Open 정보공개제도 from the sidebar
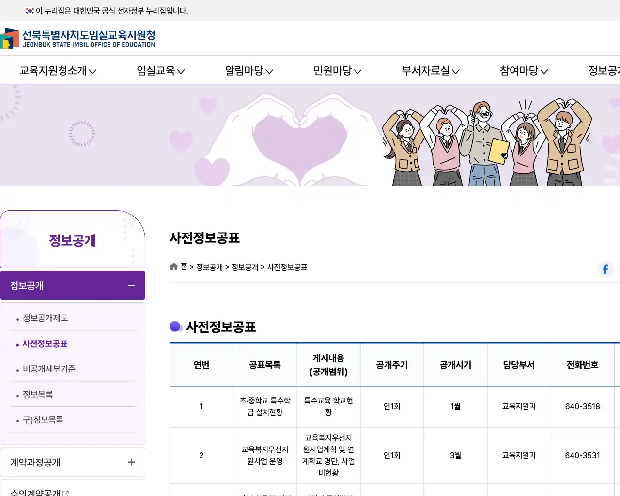620x496 pixels. click(x=45, y=318)
